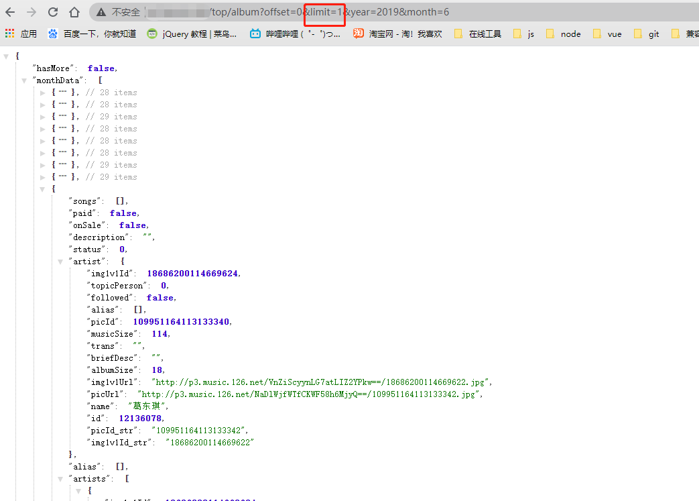Expand the first collapsed 28-items object
The height and width of the screenshot is (501, 699).
[x=42, y=93]
